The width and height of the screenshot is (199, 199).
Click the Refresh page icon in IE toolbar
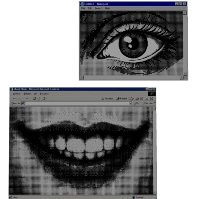(39, 99)
